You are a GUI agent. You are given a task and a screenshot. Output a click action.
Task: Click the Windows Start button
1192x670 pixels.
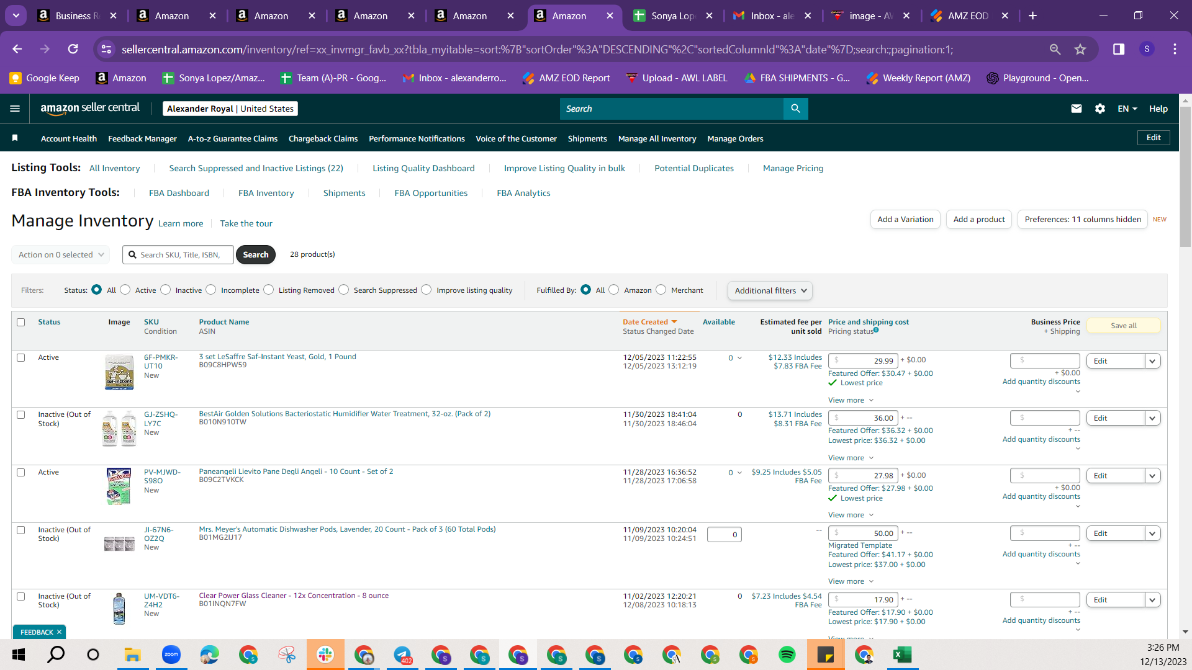19,654
